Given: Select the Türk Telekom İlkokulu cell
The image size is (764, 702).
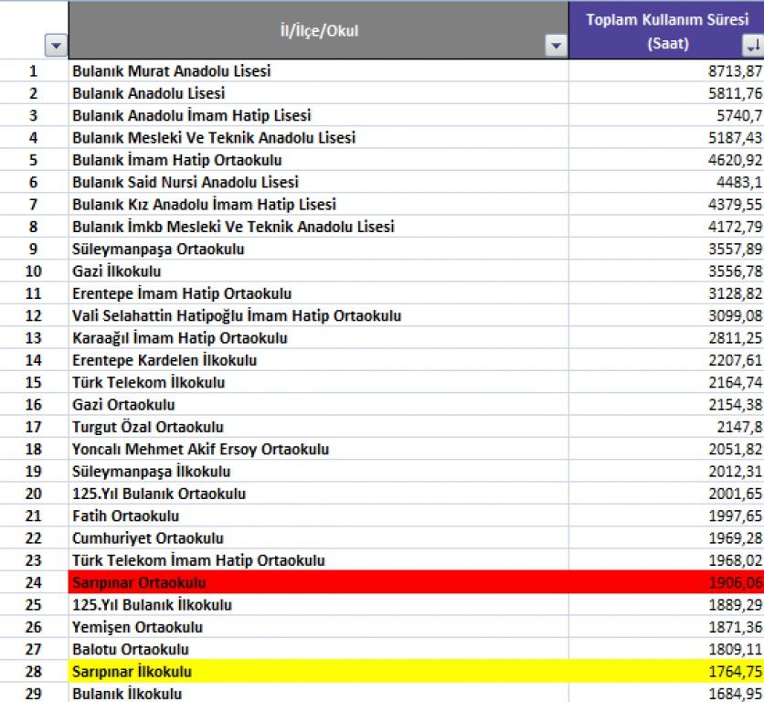Looking at the screenshot, I should pyautogui.click(x=318, y=382).
